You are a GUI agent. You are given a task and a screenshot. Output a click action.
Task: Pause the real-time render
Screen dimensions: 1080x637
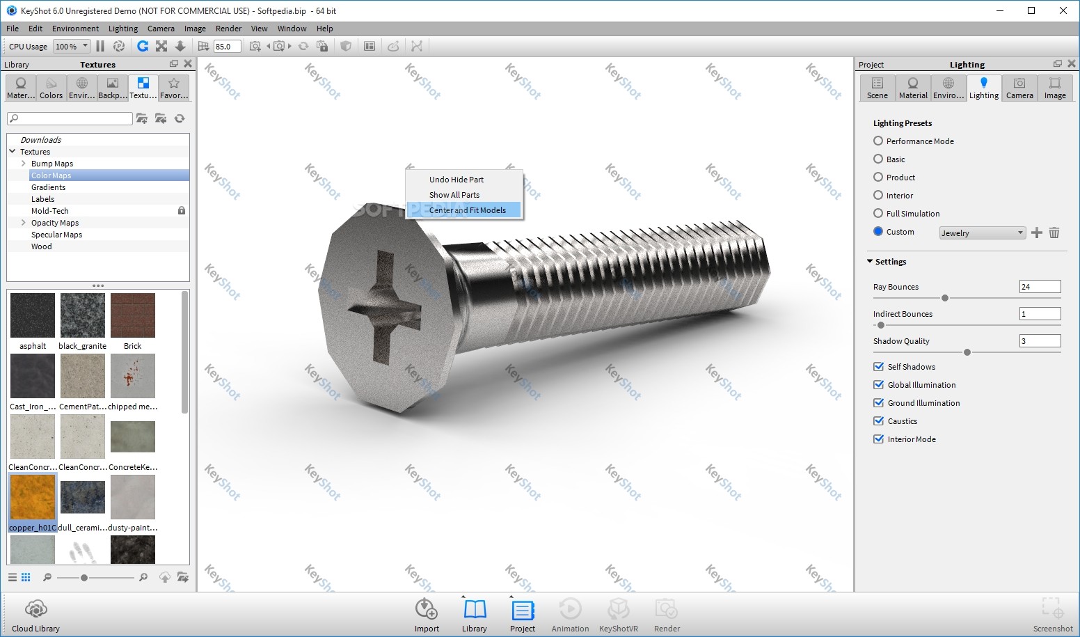point(100,46)
